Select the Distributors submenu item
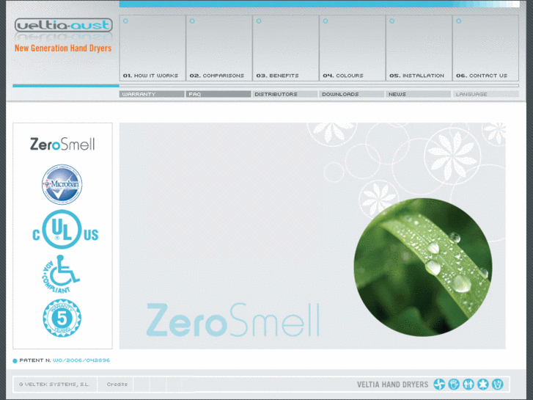The height and width of the screenshot is (400, 533). (285, 94)
